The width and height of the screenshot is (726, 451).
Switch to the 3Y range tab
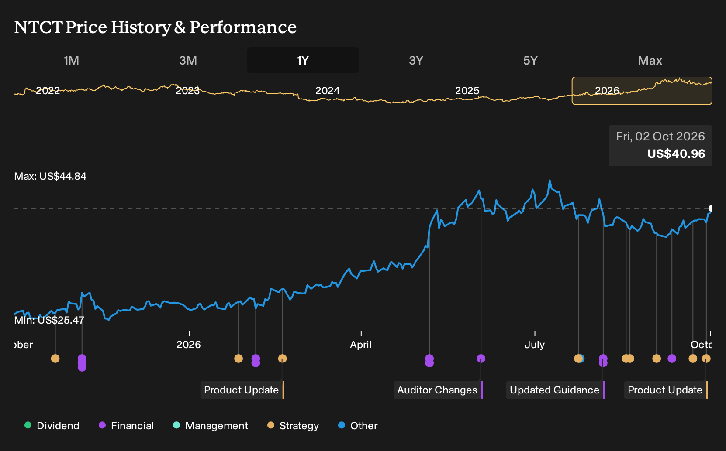416,60
